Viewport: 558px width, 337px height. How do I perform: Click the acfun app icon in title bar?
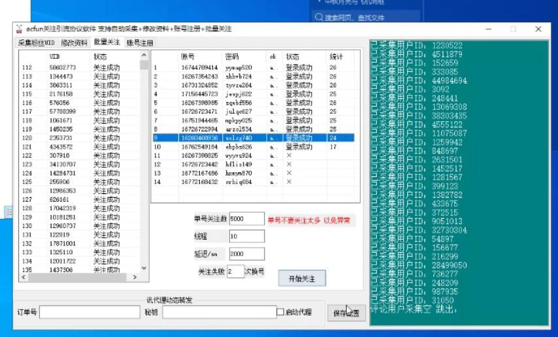19,29
